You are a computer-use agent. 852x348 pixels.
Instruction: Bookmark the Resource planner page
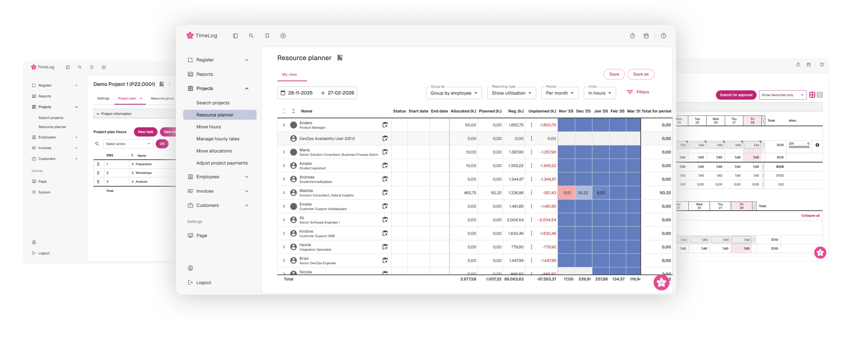340,58
